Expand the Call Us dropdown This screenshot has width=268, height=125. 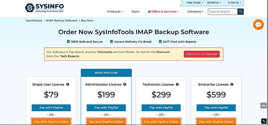(235, 3)
